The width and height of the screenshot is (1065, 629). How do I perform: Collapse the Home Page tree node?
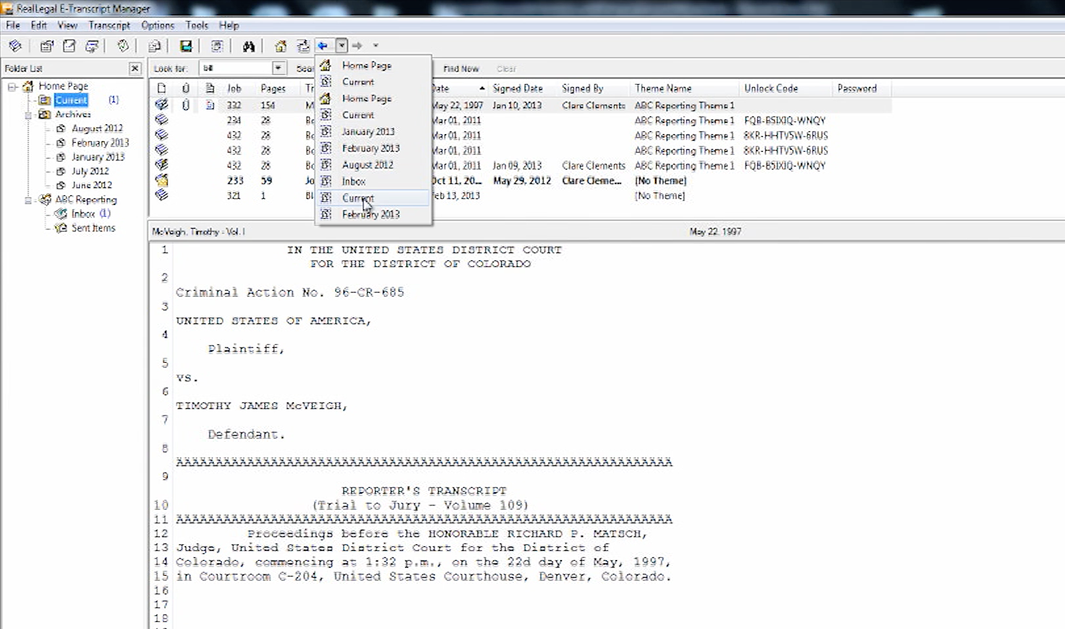click(12, 87)
